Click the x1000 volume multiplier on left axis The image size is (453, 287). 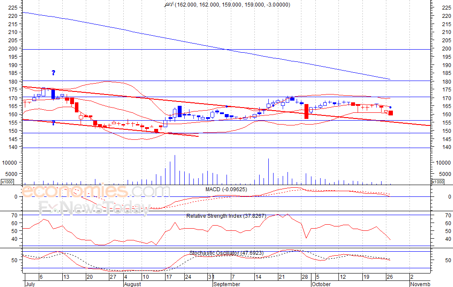pyautogui.click(x=7, y=182)
